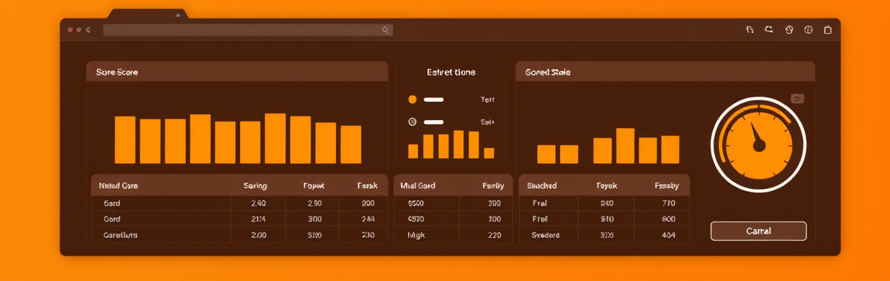
Task: Click the Farnily column header
Action: tap(493, 186)
